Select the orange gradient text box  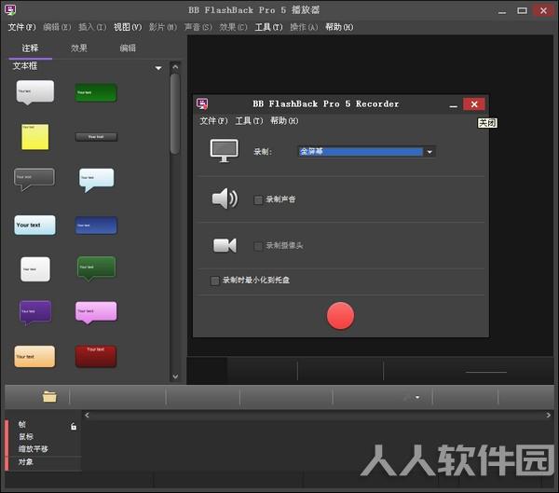pos(34,356)
